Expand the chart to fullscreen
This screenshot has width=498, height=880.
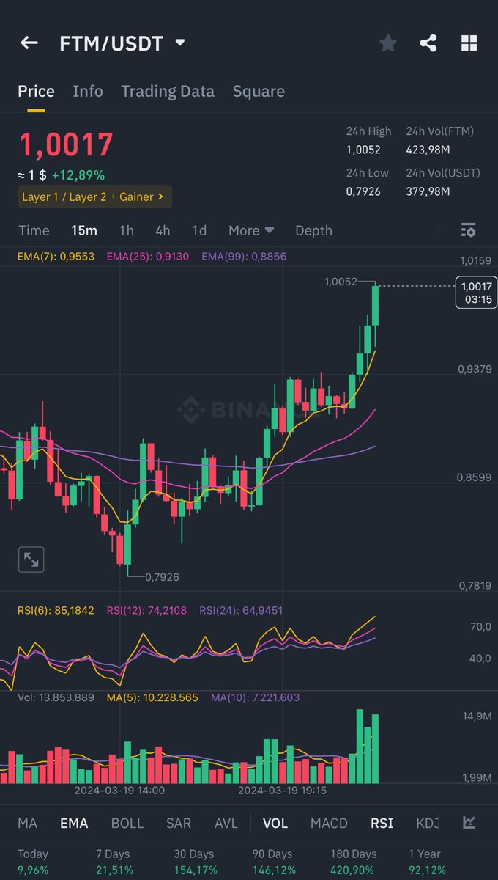click(31, 560)
